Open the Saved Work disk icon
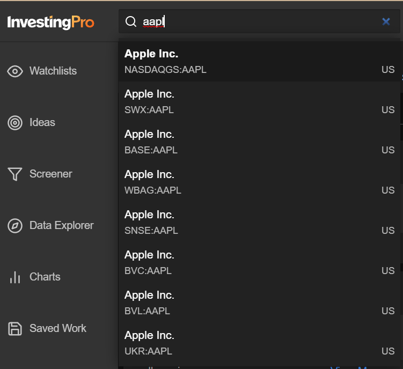Screen dimensions: 403x369 [15, 329]
